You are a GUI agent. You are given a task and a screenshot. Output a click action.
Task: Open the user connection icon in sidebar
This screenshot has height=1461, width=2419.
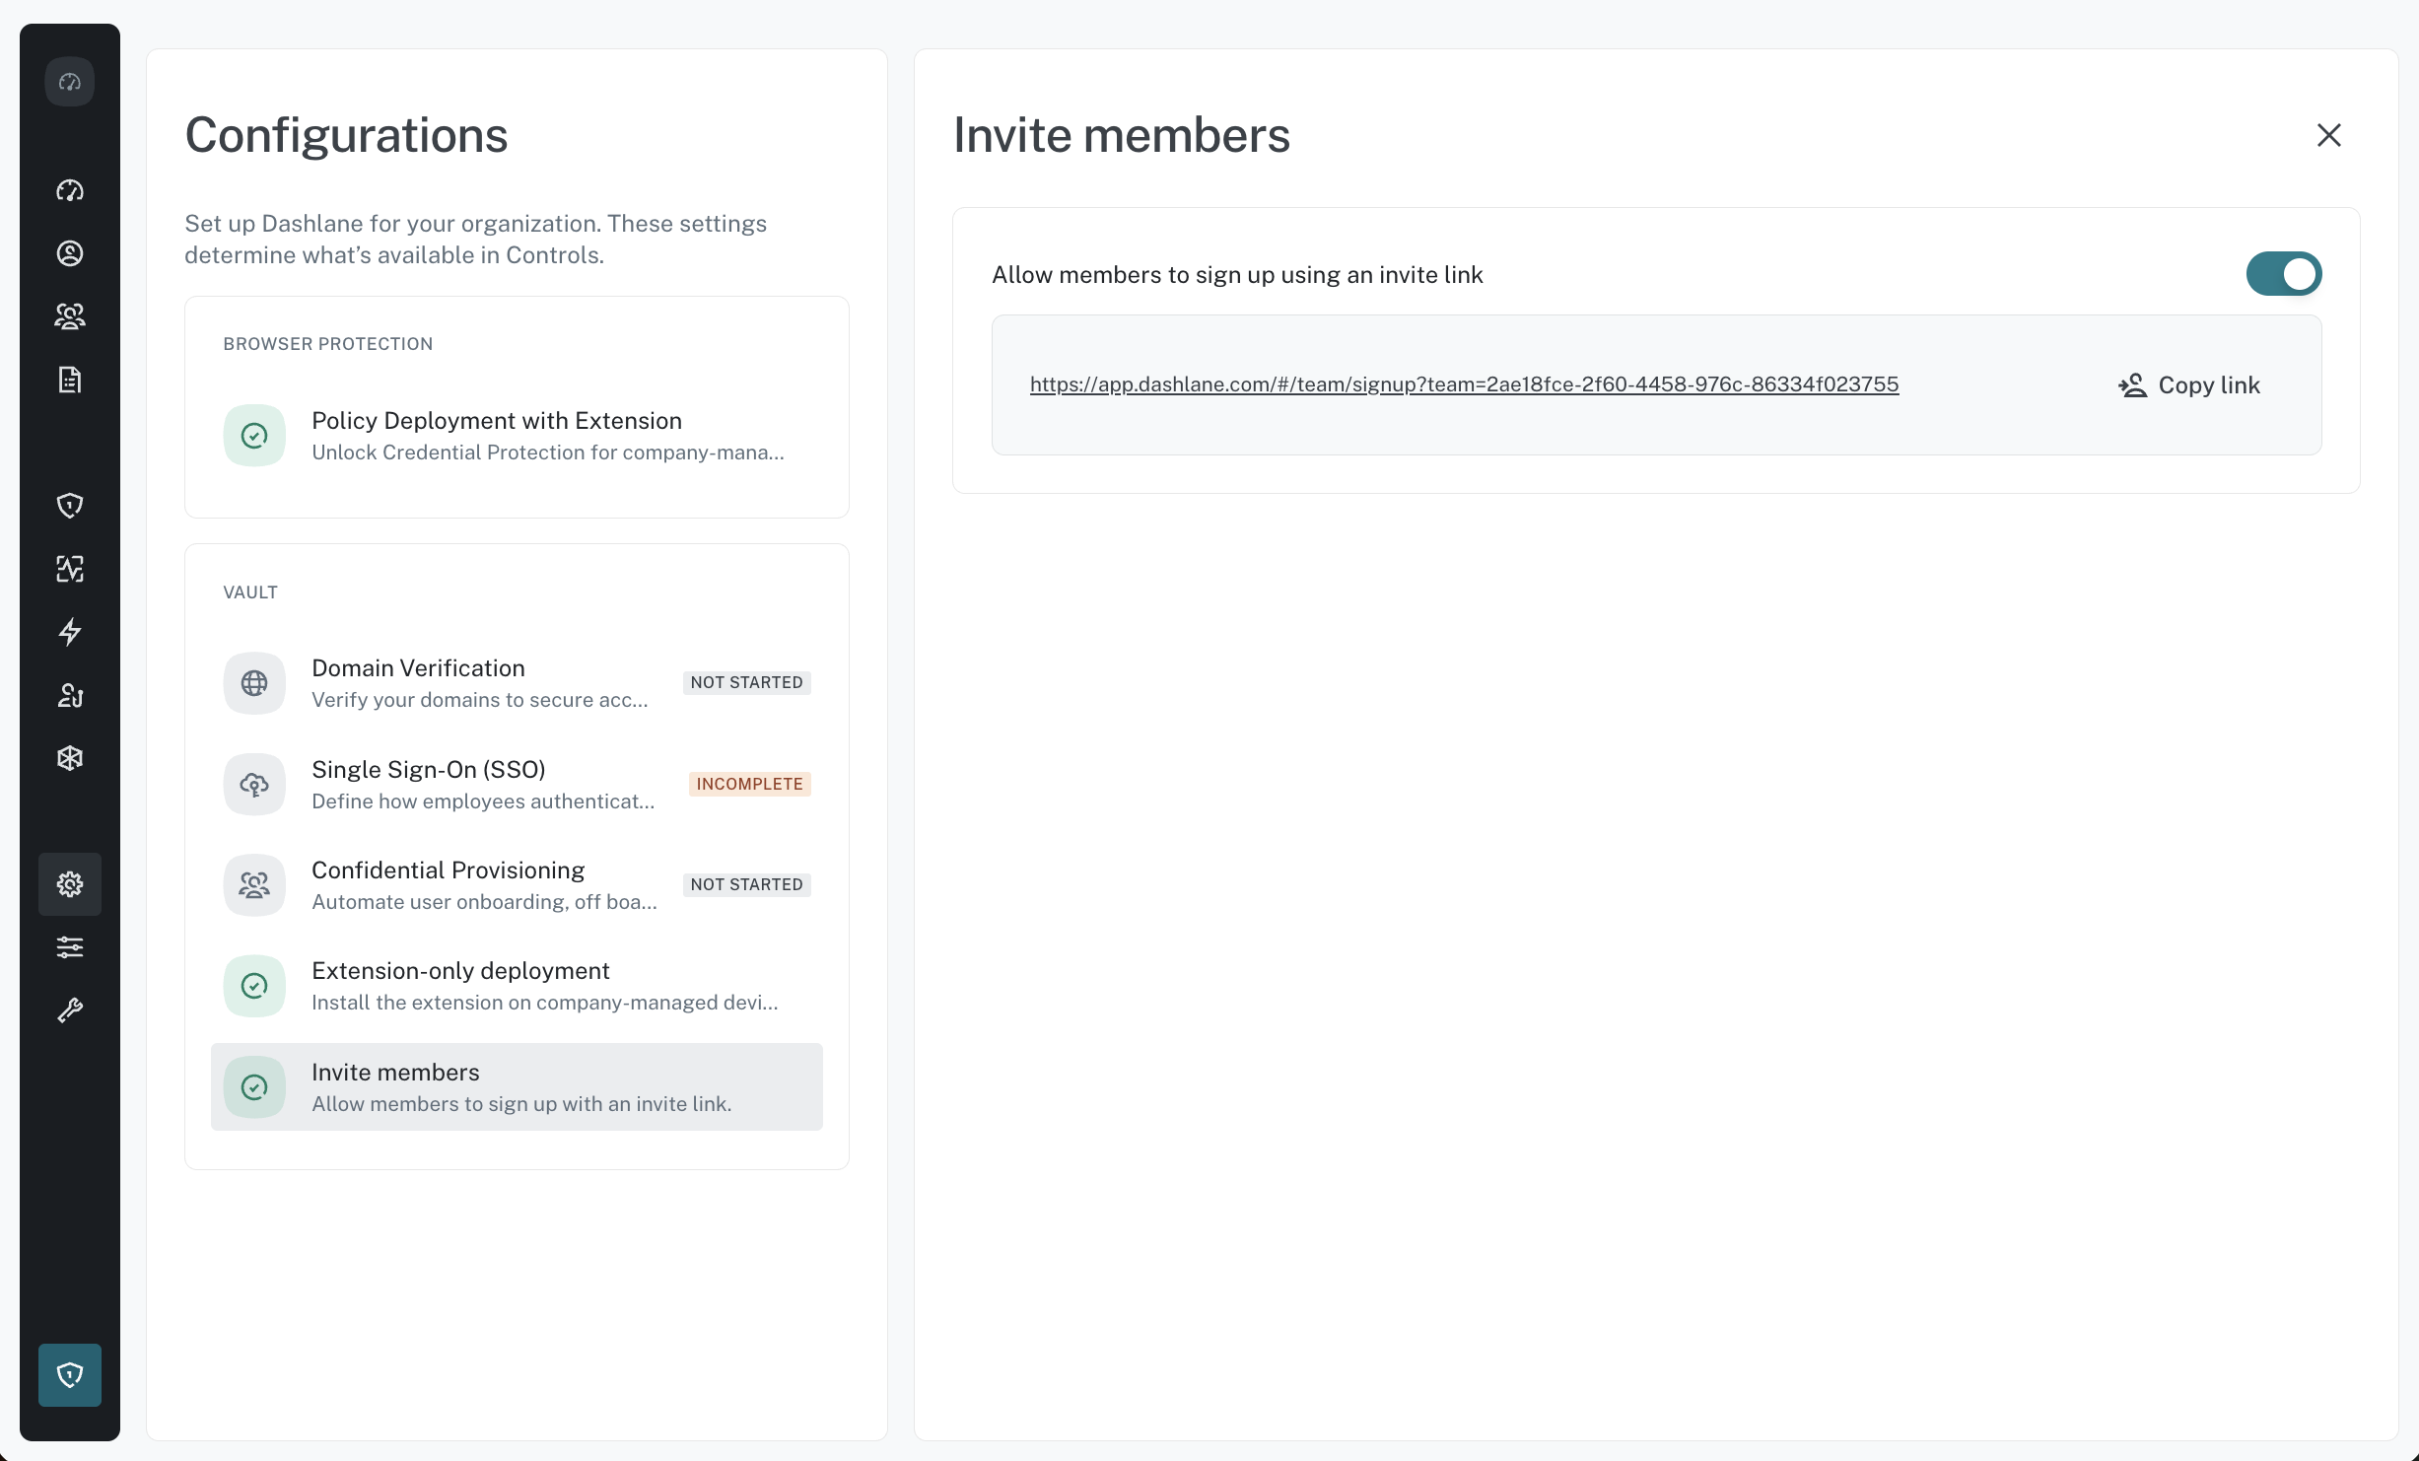pos(69,695)
